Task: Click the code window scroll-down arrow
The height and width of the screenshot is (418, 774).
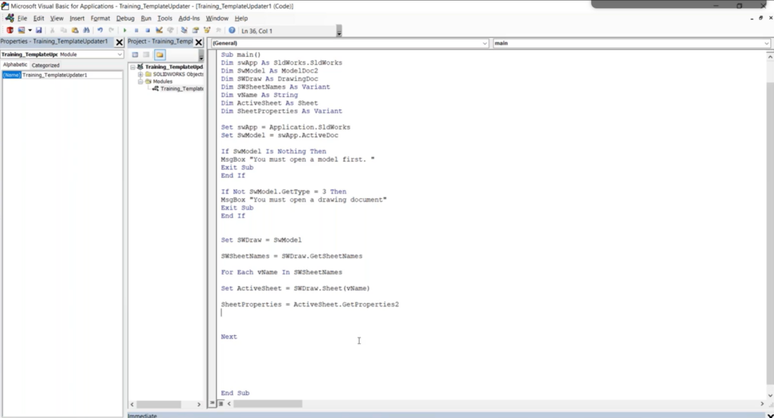Action: (x=770, y=395)
